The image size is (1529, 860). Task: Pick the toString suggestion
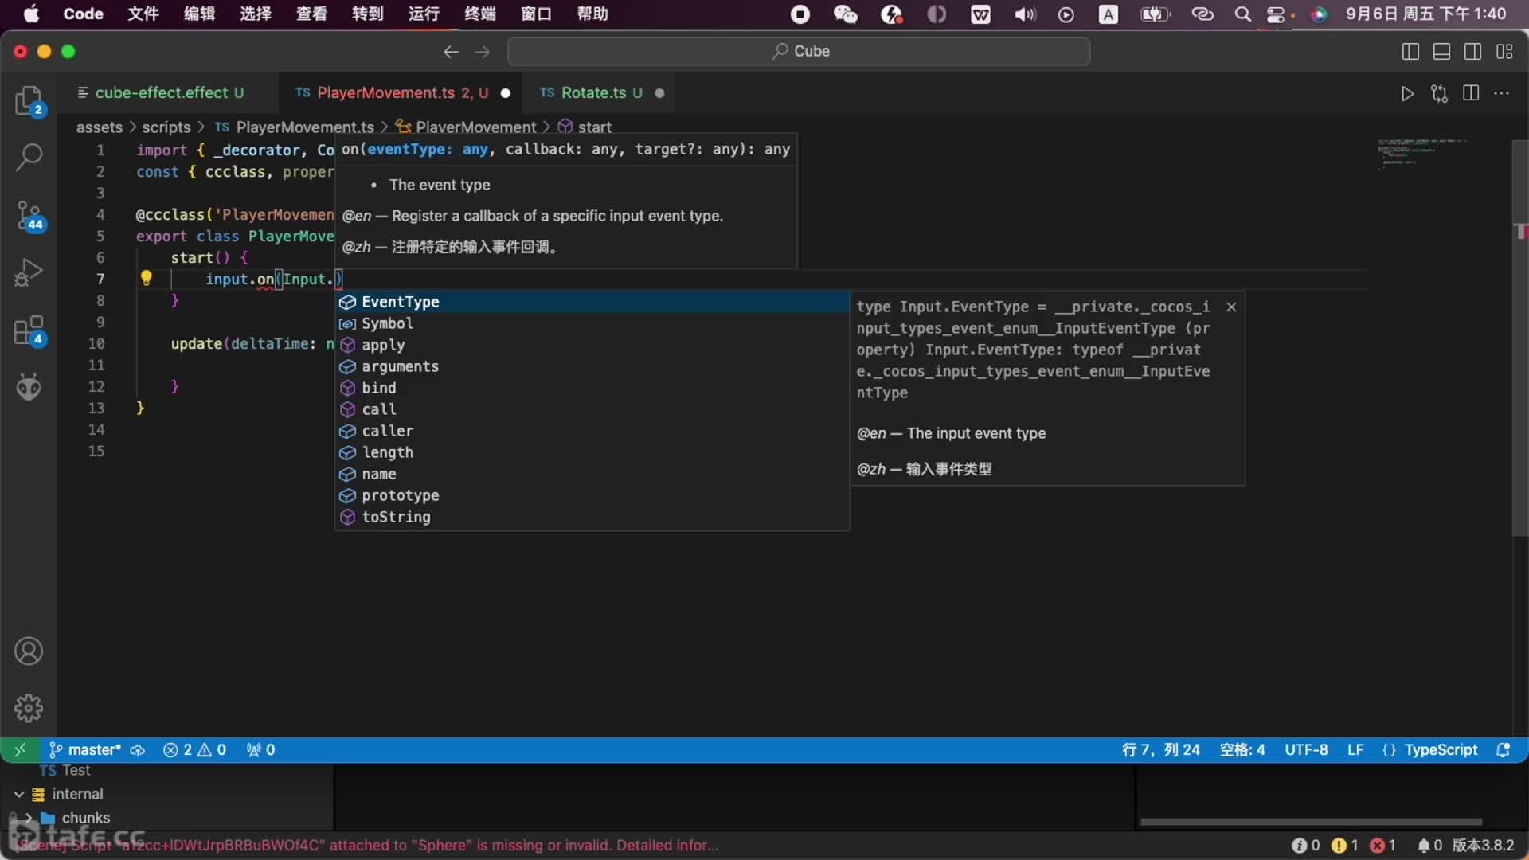pos(592,517)
